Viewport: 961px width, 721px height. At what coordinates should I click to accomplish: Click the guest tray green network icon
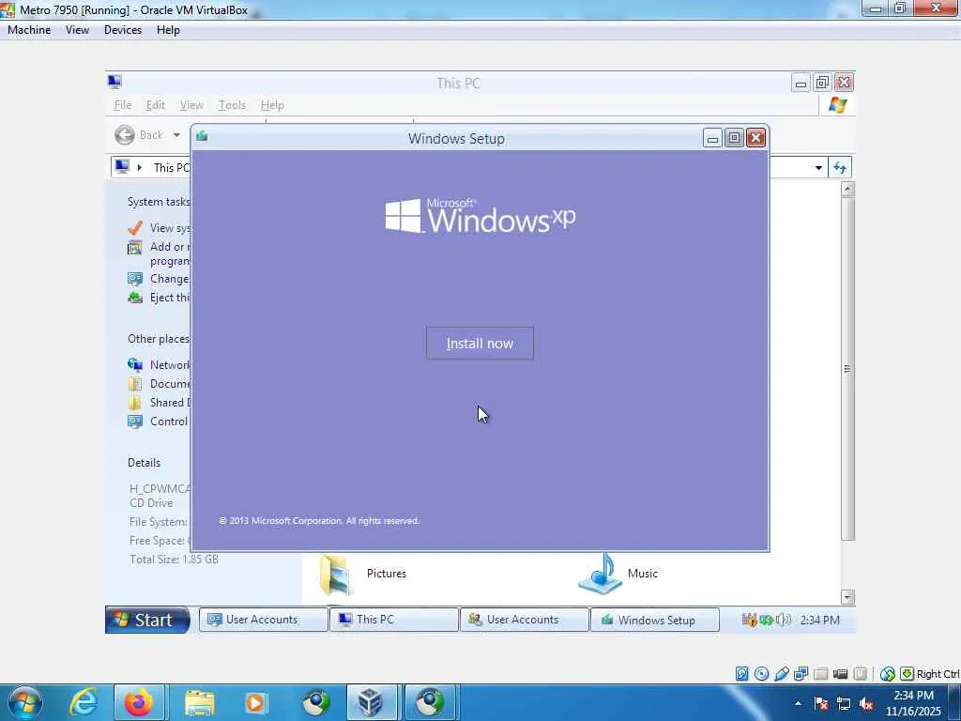coord(766,620)
